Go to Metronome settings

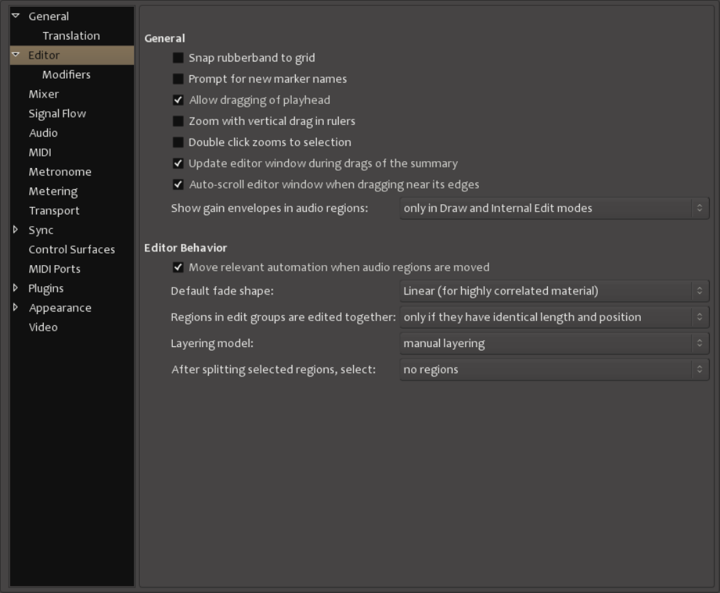pyautogui.click(x=60, y=172)
